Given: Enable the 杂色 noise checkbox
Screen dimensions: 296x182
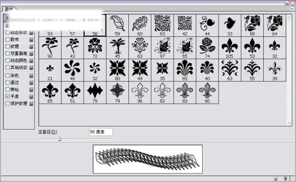Looking at the screenshot, I should [8, 76].
